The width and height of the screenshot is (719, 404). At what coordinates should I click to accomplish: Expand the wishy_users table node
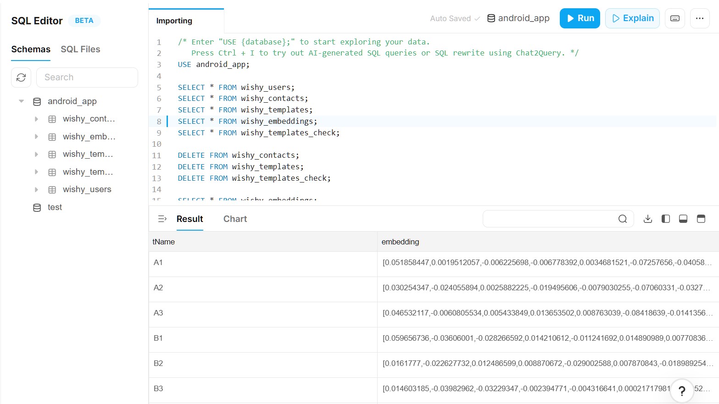tap(36, 189)
